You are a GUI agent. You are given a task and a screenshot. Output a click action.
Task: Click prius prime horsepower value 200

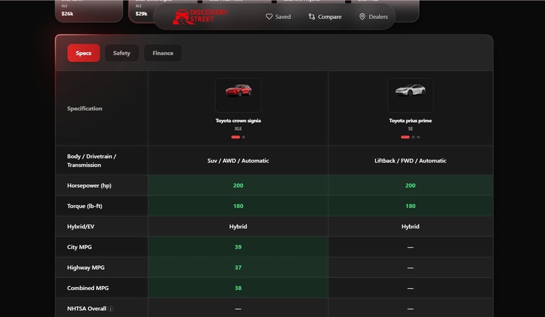click(410, 185)
